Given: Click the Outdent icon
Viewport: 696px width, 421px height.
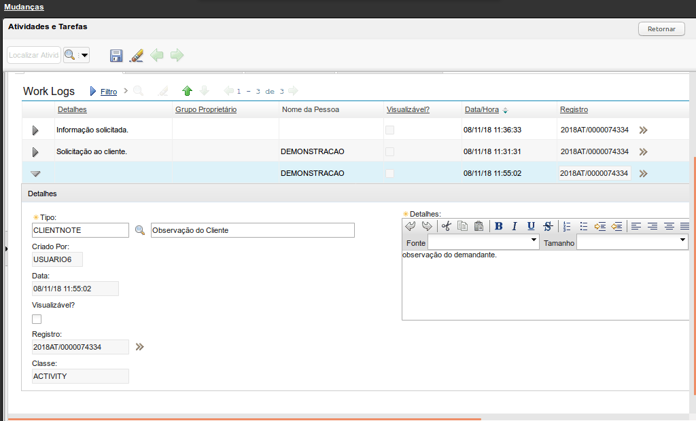Looking at the screenshot, I should pyautogui.click(x=616, y=226).
